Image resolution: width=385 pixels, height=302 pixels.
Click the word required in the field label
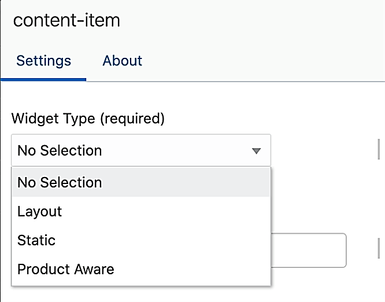pos(133,119)
